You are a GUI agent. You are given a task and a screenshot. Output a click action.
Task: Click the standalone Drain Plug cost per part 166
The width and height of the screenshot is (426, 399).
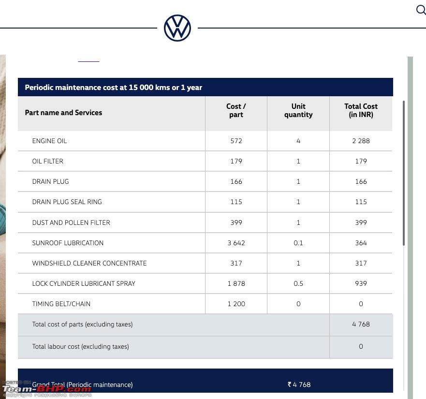coord(236,181)
